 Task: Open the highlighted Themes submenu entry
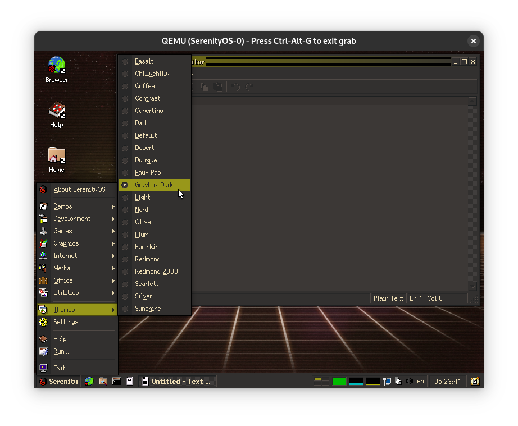tap(77, 310)
